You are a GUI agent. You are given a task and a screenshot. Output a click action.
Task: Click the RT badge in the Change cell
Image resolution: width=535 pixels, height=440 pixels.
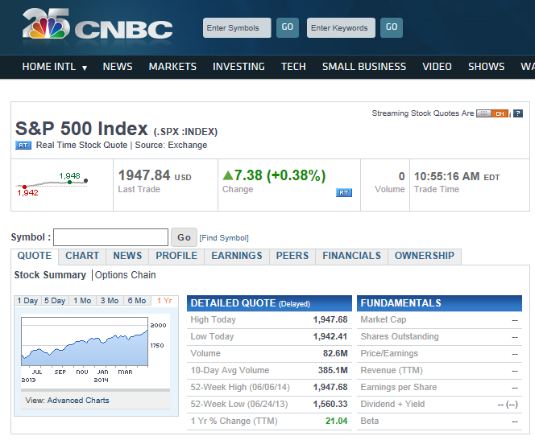click(x=343, y=193)
